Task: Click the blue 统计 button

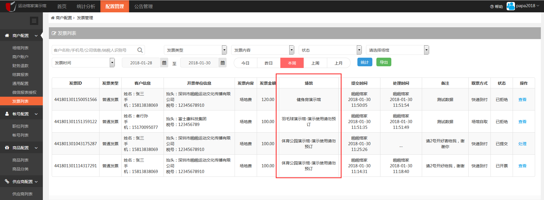Action: coord(365,62)
